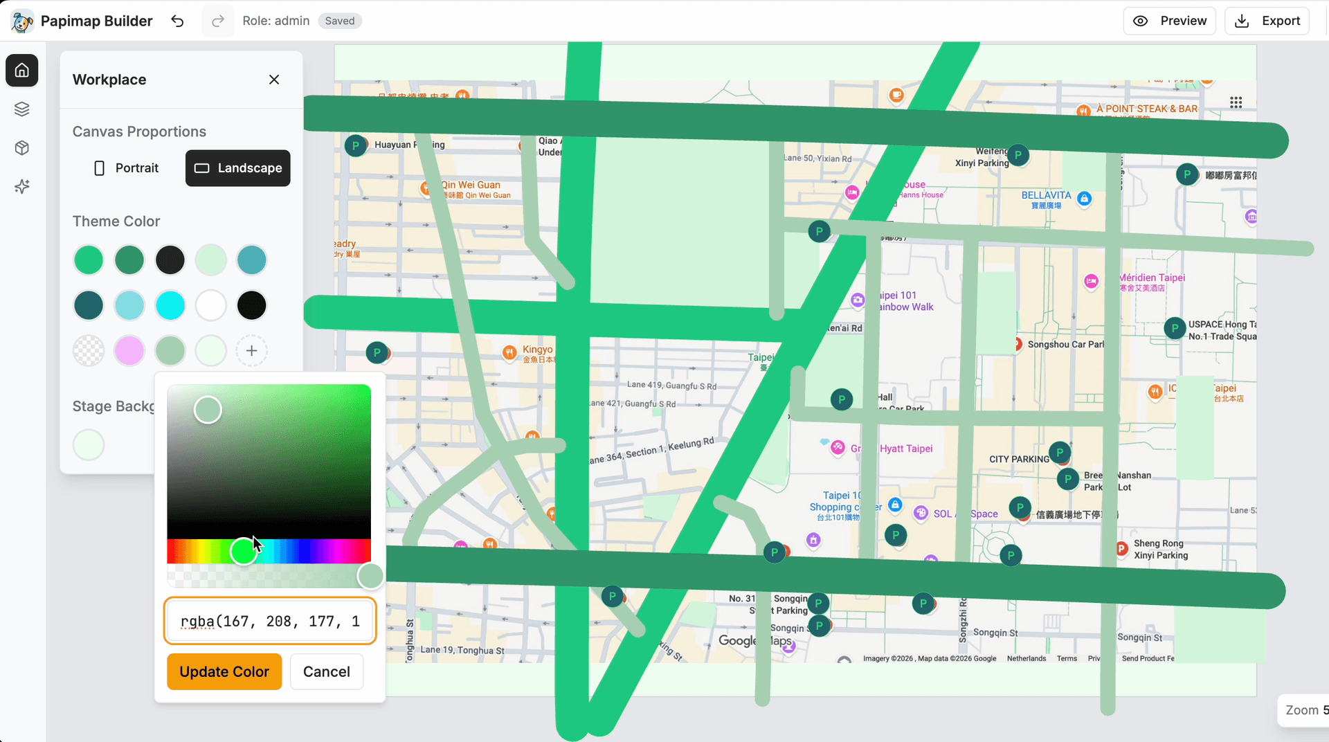Cancel the color picker
Viewport: 1329px width, 742px height.
(x=327, y=671)
